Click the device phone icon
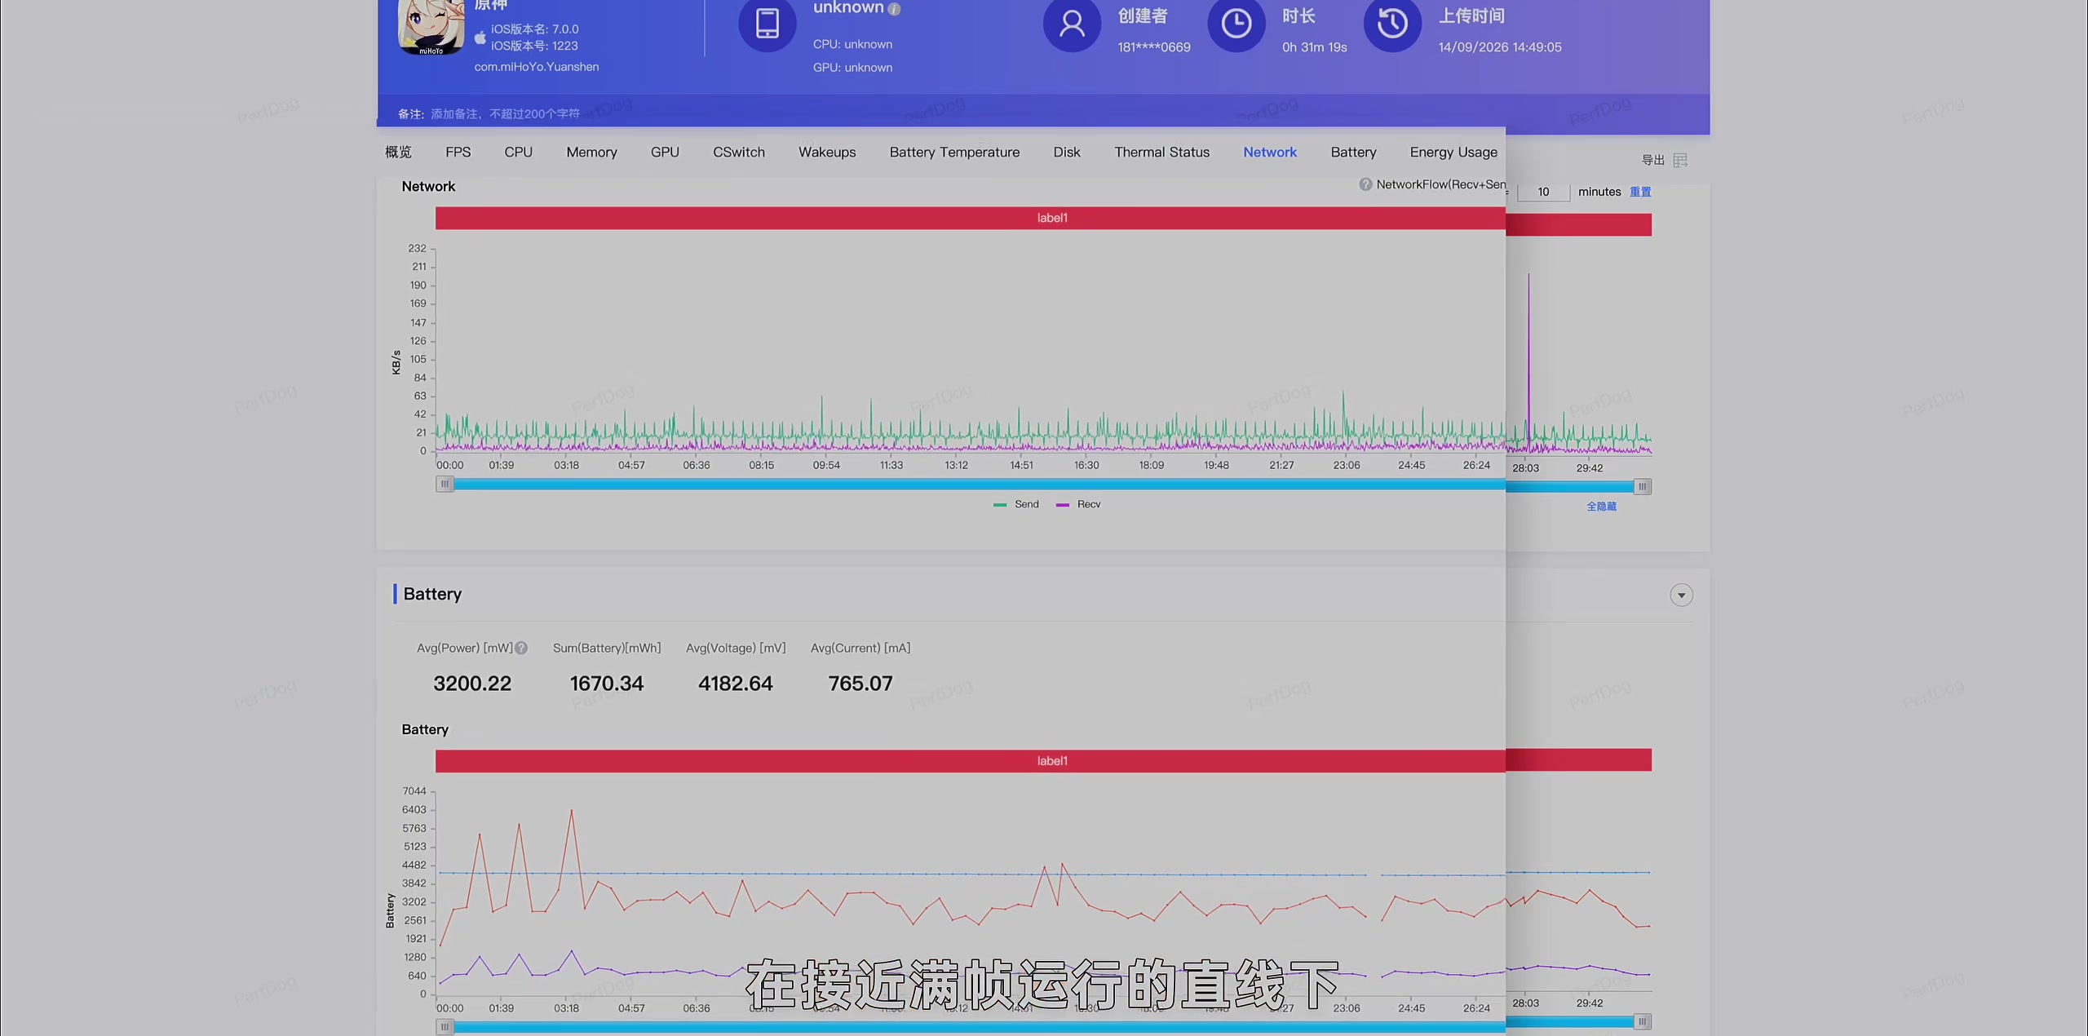The width and height of the screenshot is (2088, 1036). click(x=767, y=23)
